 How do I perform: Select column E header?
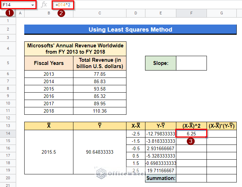point(161,13)
